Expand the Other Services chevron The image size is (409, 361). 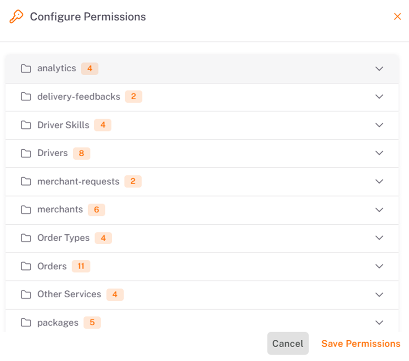point(379,294)
